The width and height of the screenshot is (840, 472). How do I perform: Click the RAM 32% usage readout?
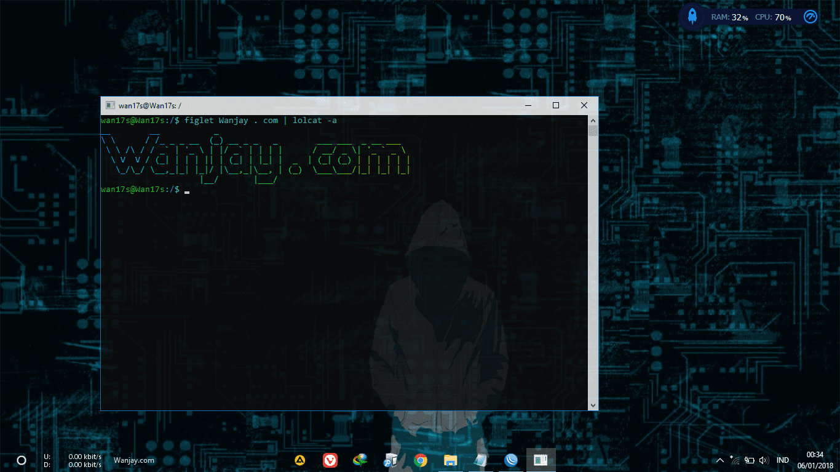729,17
